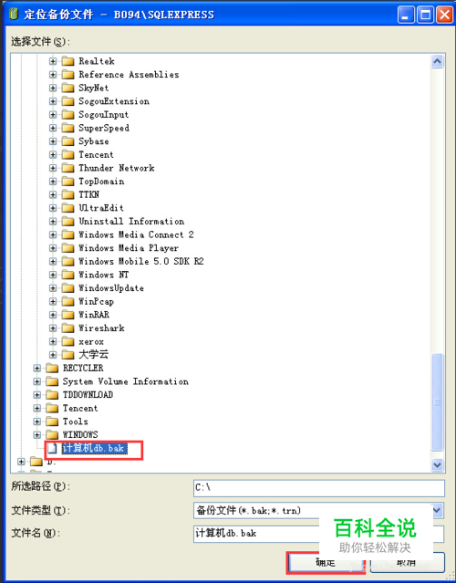Click the SogouInput folder icon
The width and height of the screenshot is (456, 583).
67,115
